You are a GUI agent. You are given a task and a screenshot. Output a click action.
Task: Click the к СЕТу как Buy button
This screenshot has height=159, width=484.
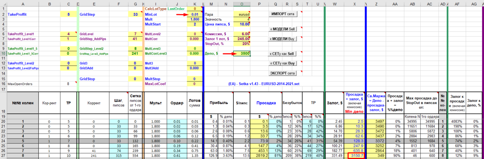(283, 63)
